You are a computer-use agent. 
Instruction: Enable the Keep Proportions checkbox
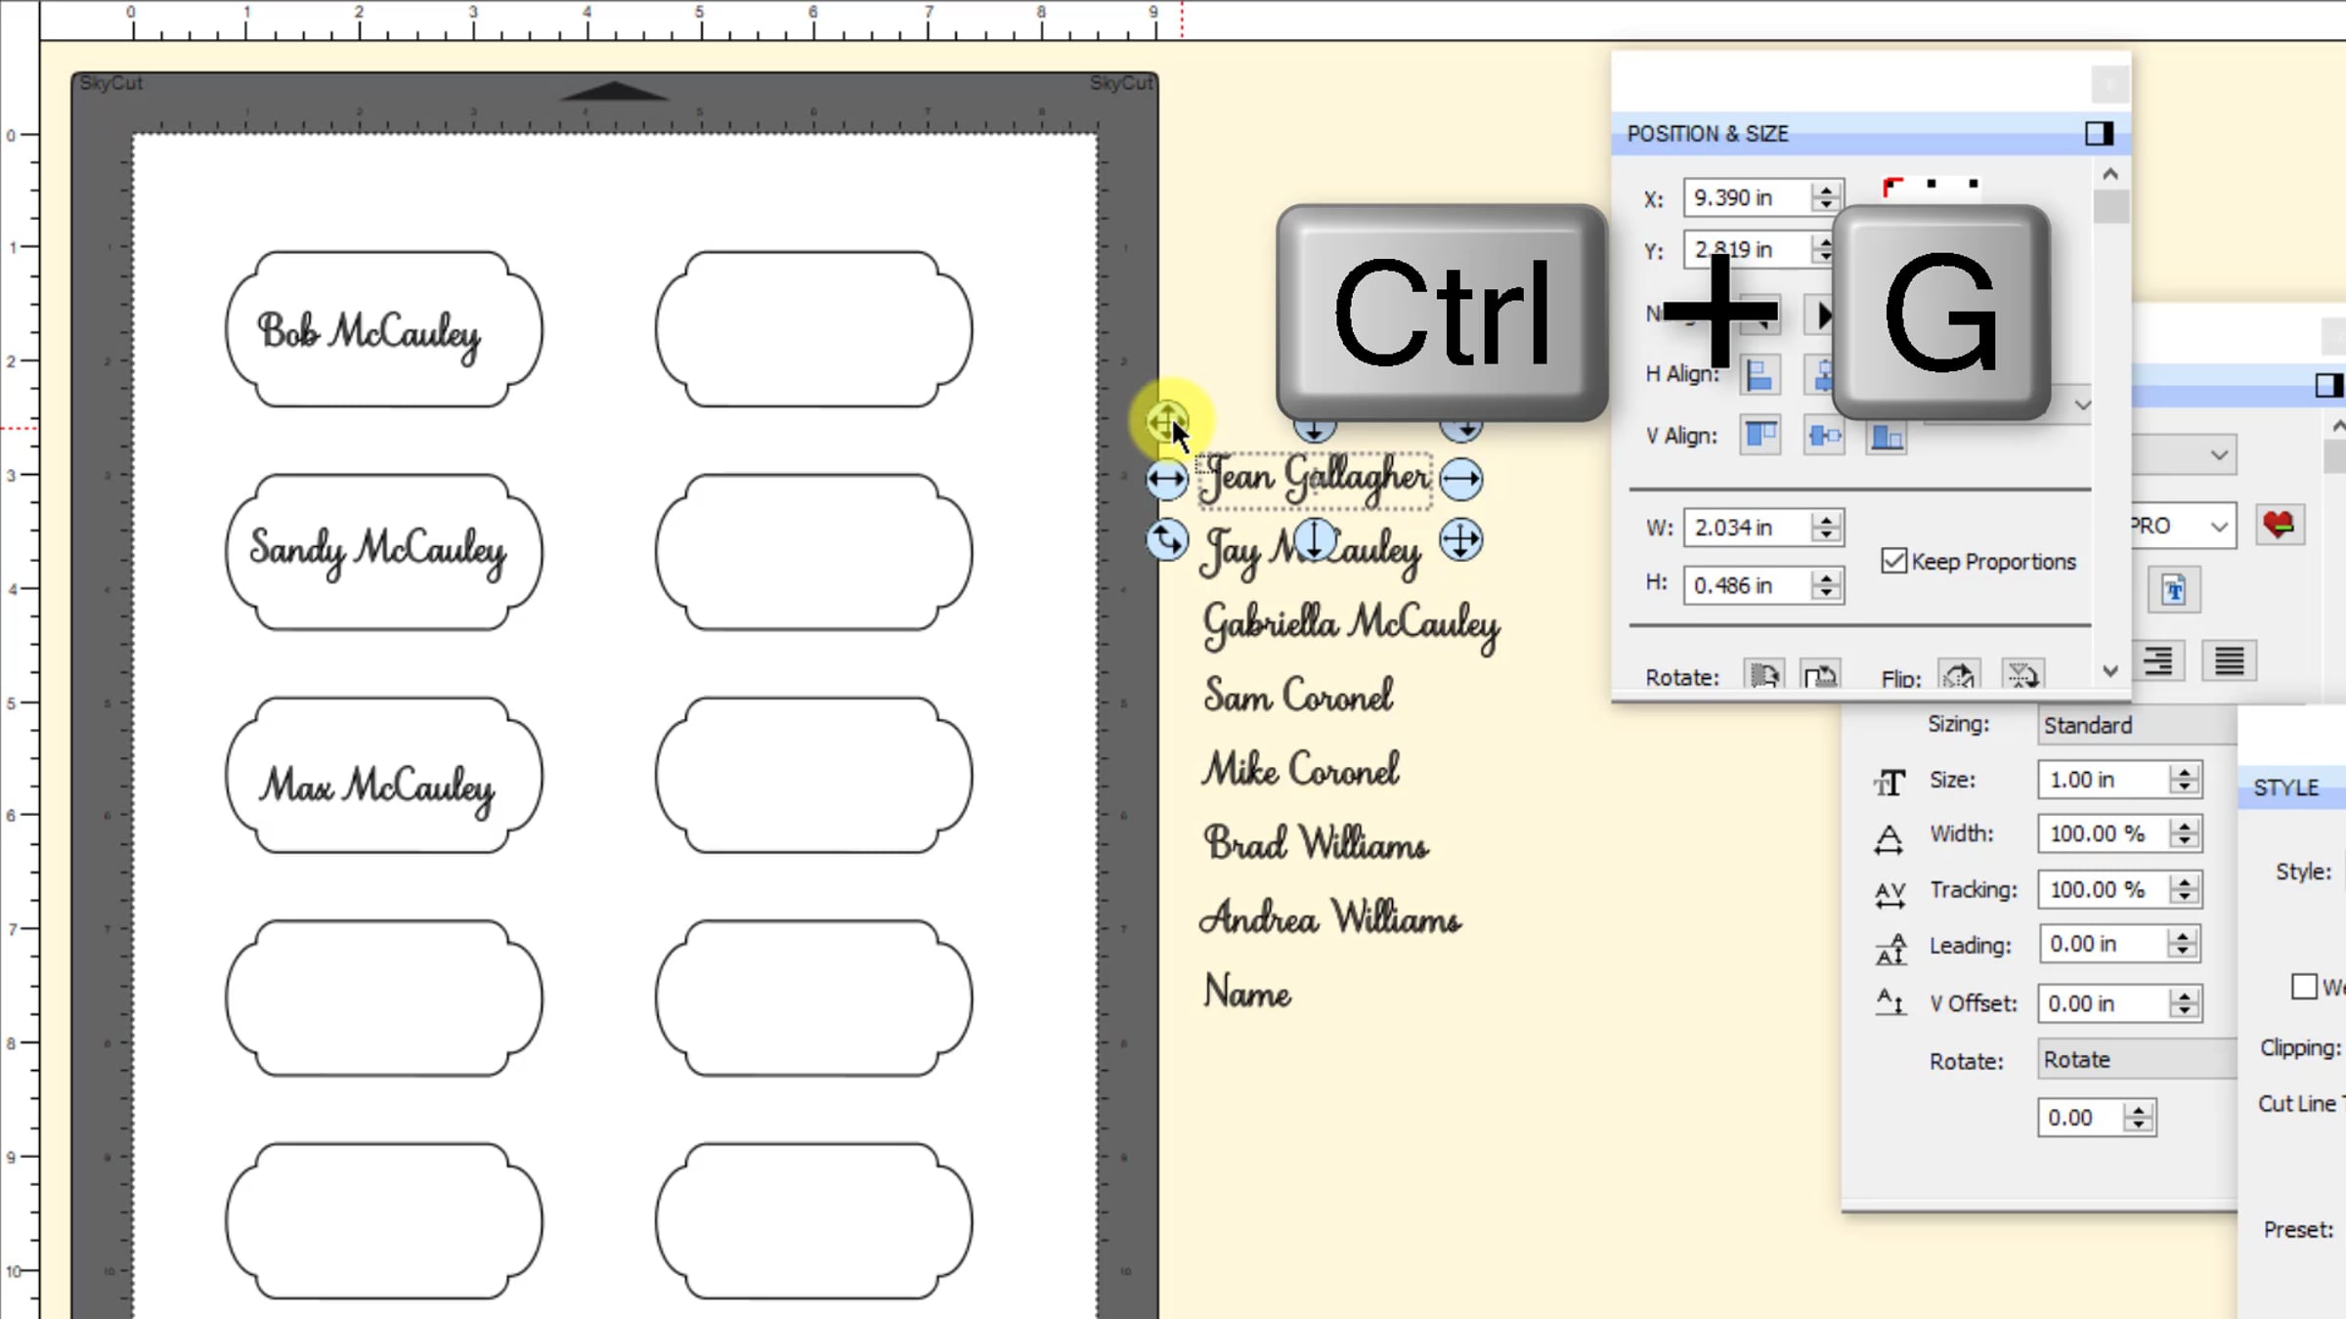click(x=1893, y=561)
